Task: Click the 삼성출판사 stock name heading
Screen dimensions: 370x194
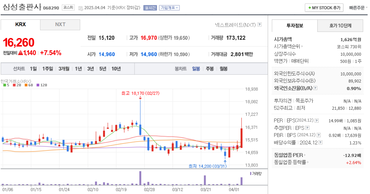Action: tap(22, 7)
